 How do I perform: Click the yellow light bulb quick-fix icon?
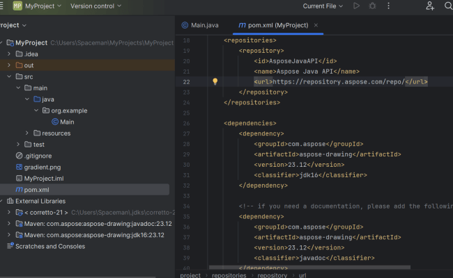click(215, 81)
